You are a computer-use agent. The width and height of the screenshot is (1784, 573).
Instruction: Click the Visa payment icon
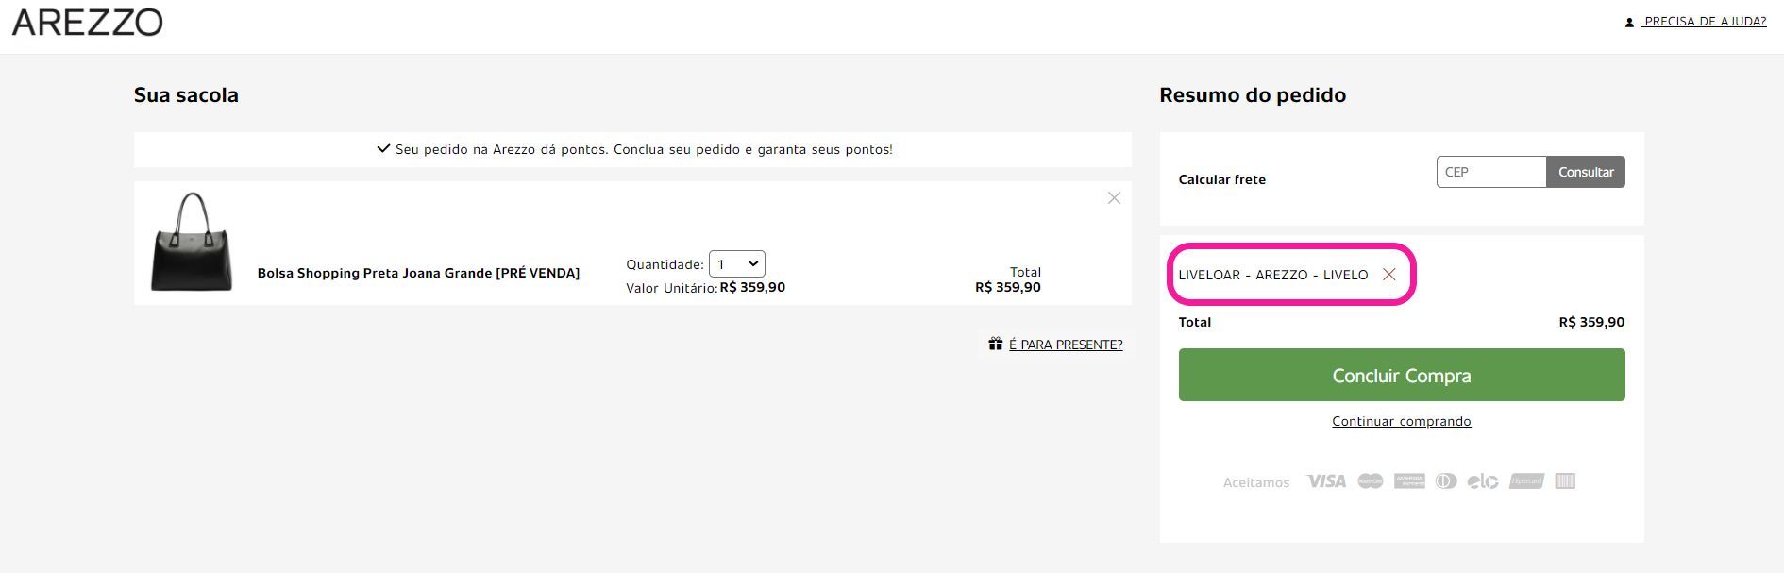pos(1325,481)
